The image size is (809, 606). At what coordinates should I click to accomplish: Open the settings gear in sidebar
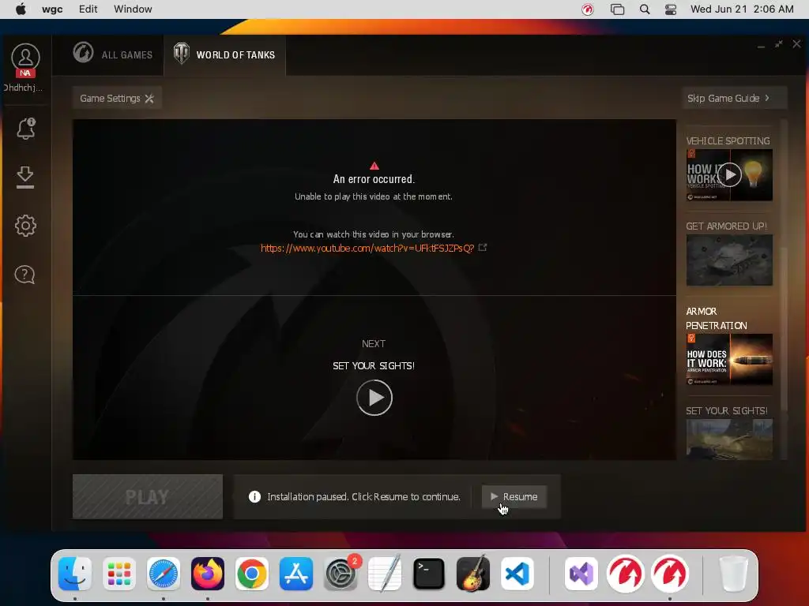(25, 226)
